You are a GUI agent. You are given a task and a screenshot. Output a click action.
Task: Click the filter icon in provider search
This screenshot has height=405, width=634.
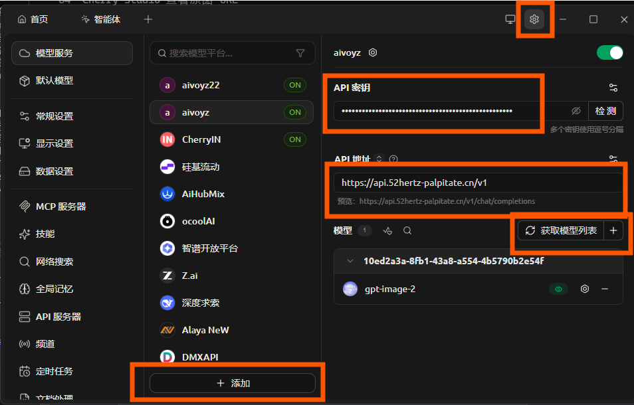coord(300,53)
